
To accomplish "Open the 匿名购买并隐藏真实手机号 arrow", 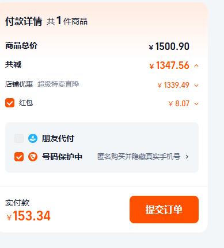I will pos(187,157).
